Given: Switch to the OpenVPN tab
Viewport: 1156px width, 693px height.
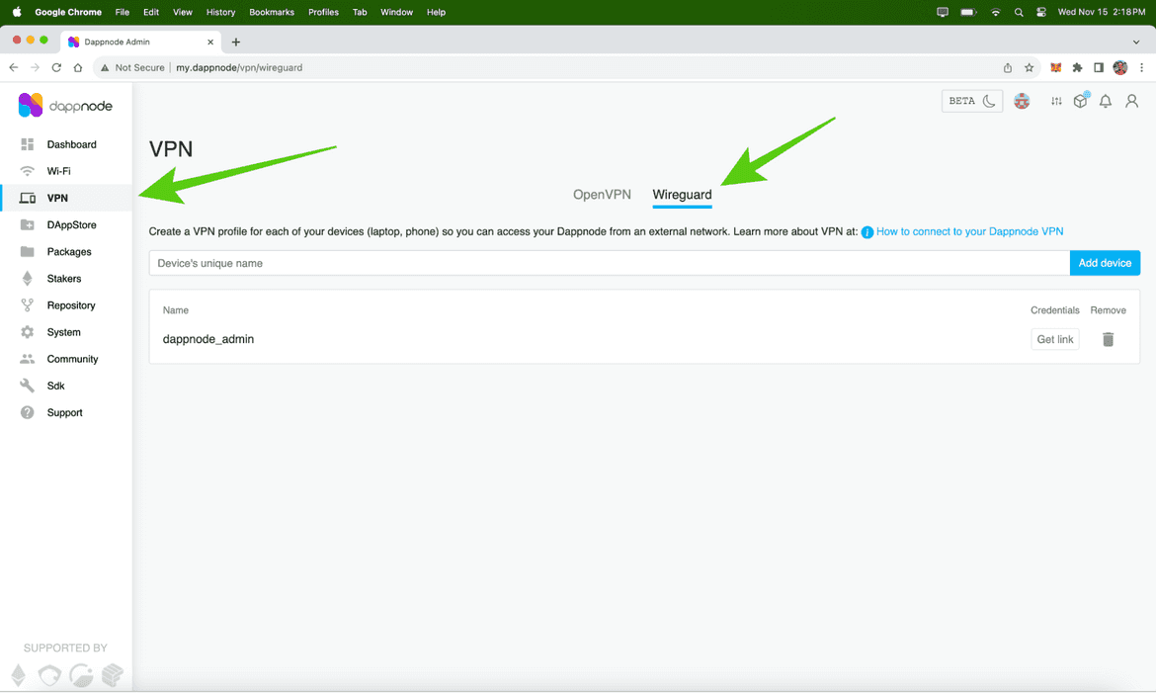Looking at the screenshot, I should pyautogui.click(x=602, y=194).
